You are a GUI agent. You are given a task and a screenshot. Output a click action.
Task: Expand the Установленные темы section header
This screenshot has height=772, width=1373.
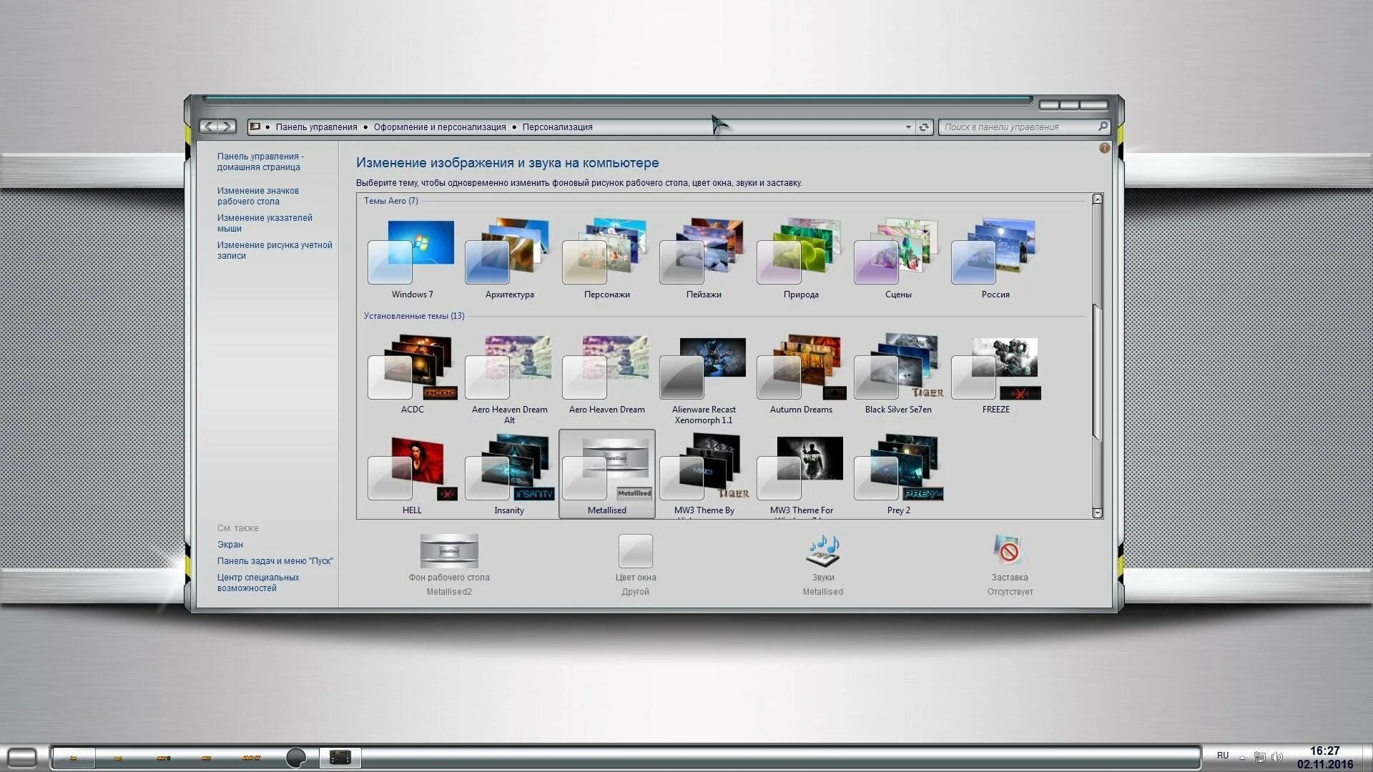point(415,315)
